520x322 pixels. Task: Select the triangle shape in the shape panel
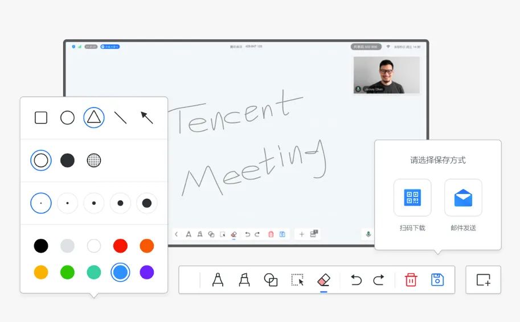click(x=94, y=118)
